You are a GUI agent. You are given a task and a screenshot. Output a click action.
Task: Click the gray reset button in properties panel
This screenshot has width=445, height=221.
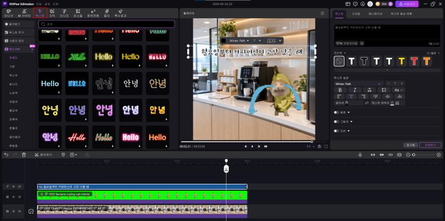point(410,145)
